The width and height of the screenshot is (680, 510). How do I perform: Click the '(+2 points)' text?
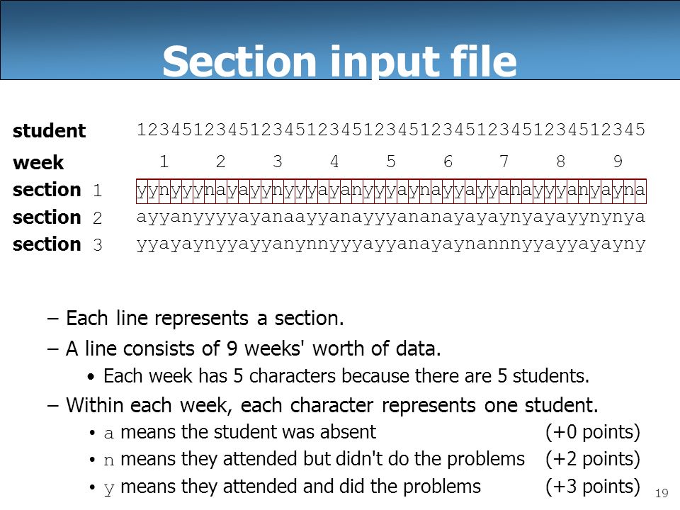[592, 459]
